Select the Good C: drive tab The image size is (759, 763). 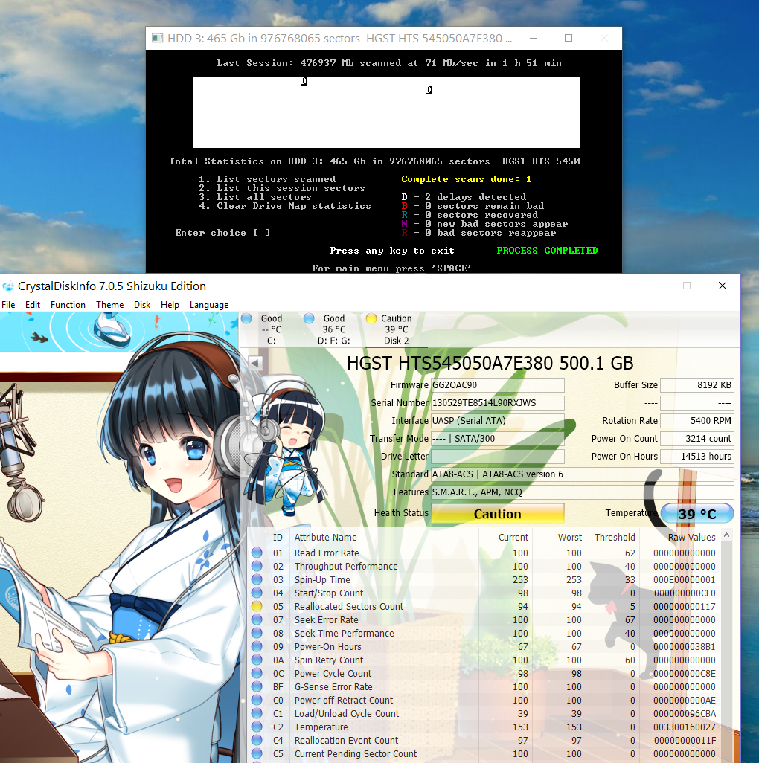pos(271,329)
